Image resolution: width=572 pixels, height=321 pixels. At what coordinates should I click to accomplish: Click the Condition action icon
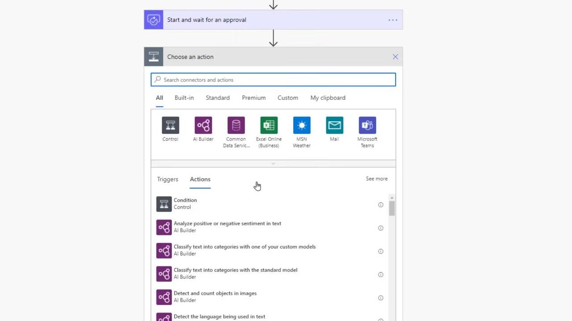point(164,204)
